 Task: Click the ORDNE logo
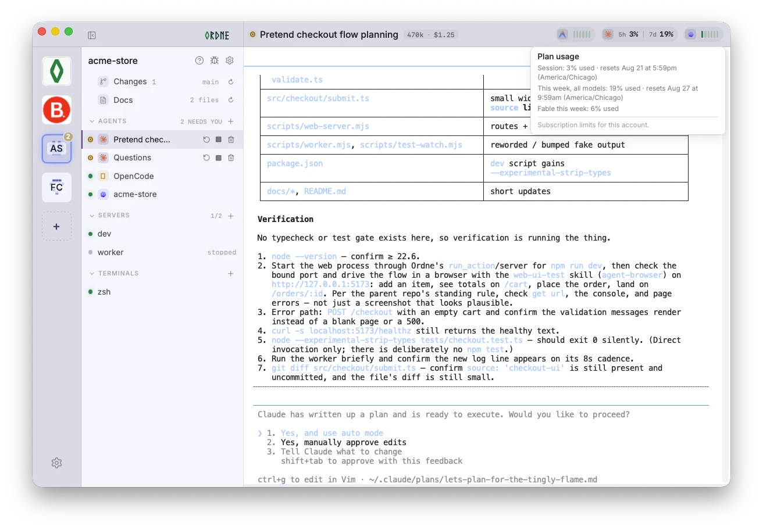pyautogui.click(x=217, y=35)
